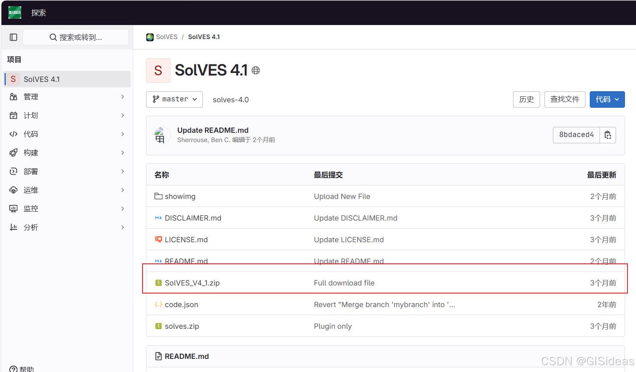Click the LICENSE.md file icon
Screen dimensions: 636x372
[158, 240]
